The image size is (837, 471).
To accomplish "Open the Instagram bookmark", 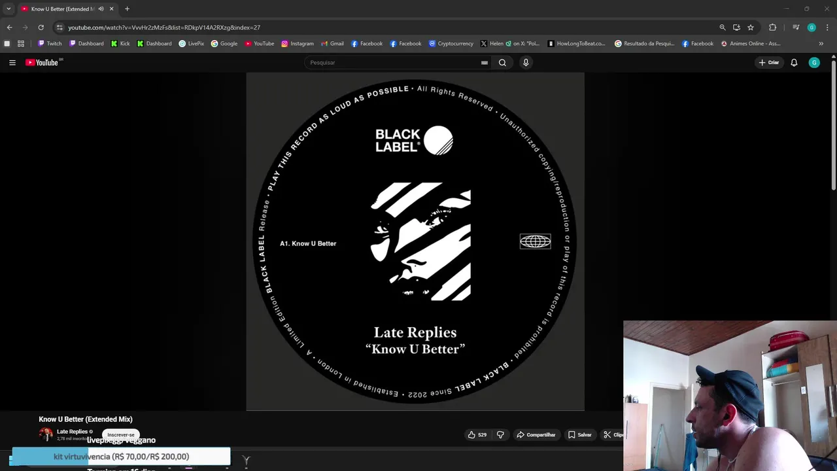I will point(298,44).
